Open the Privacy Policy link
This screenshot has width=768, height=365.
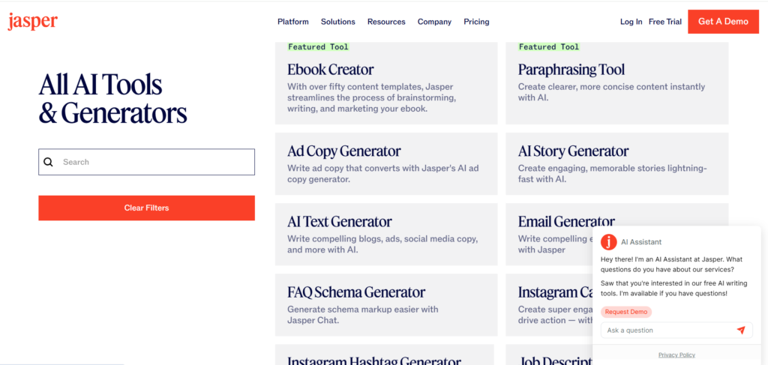(x=676, y=355)
